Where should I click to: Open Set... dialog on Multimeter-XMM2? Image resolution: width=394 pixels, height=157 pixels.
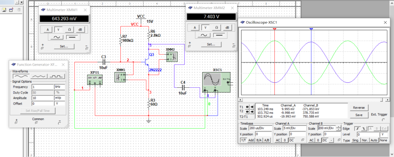211,44
